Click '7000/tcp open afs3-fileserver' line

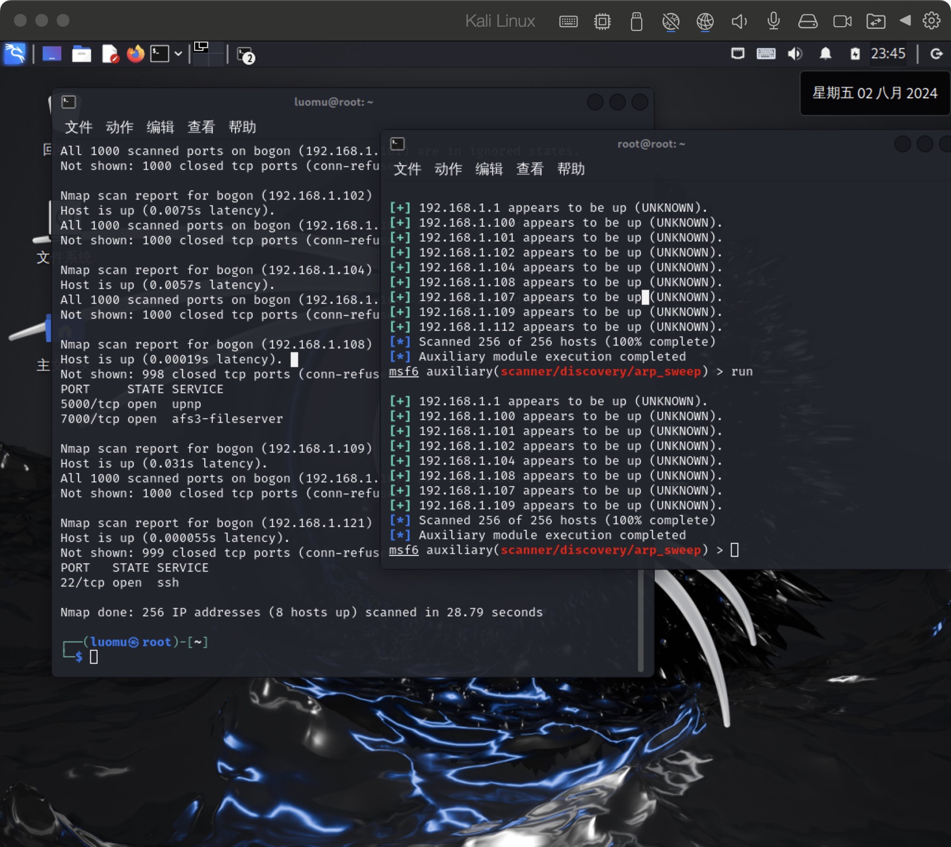click(x=172, y=419)
